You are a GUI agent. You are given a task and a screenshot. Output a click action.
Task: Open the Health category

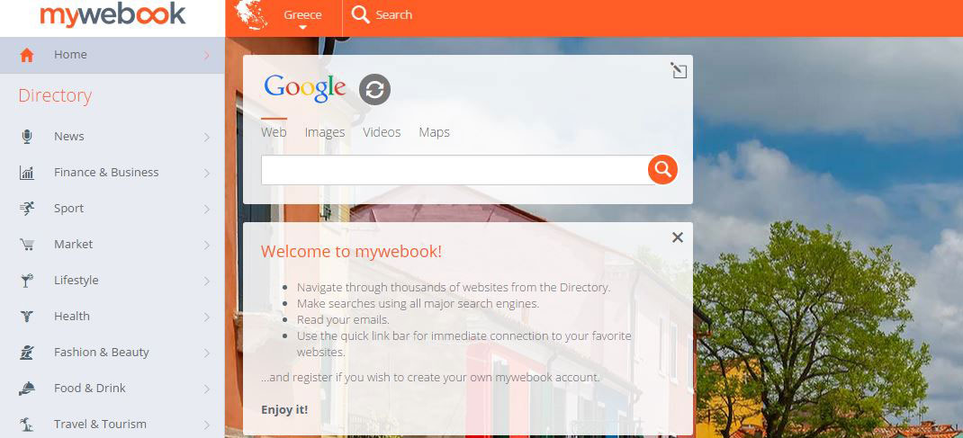click(112, 317)
